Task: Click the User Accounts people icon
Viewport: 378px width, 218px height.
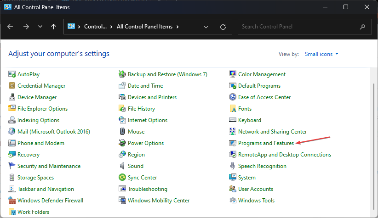Action: tap(233, 189)
